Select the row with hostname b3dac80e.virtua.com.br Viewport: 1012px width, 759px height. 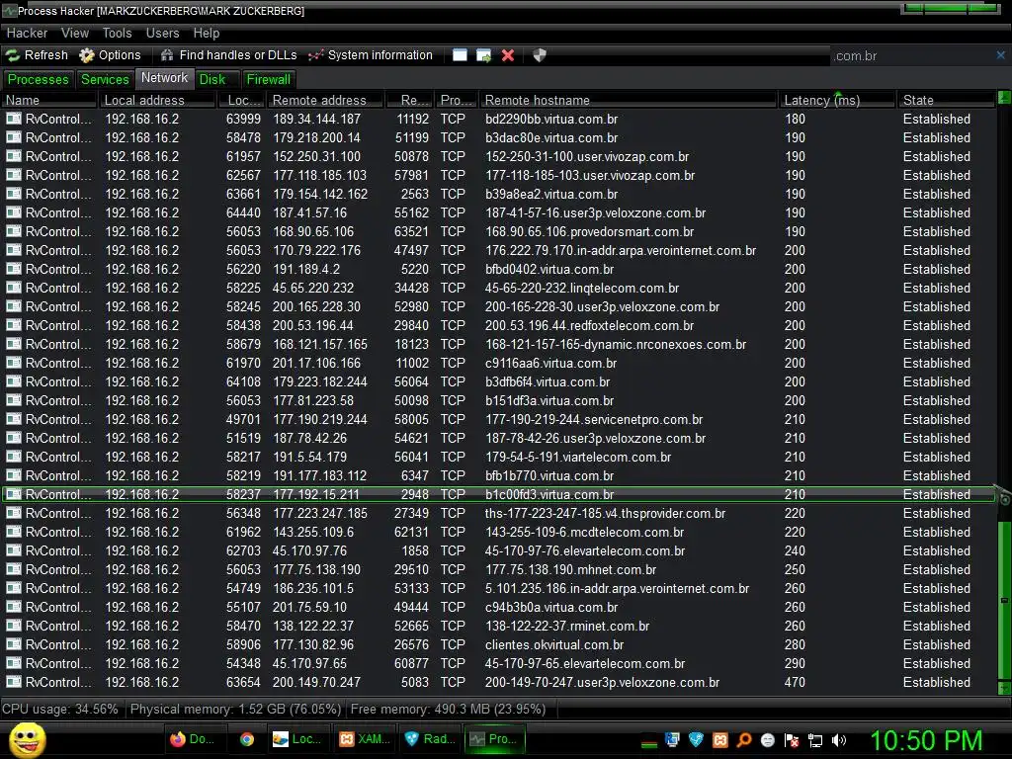[498, 137]
